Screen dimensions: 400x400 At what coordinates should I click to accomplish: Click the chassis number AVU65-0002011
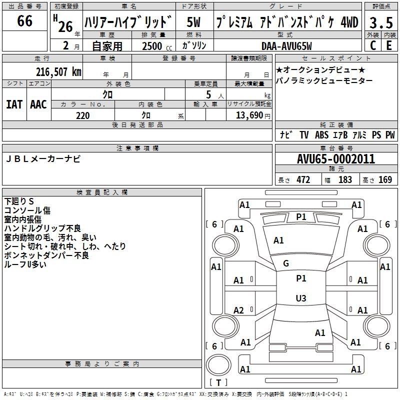click(x=336, y=159)
